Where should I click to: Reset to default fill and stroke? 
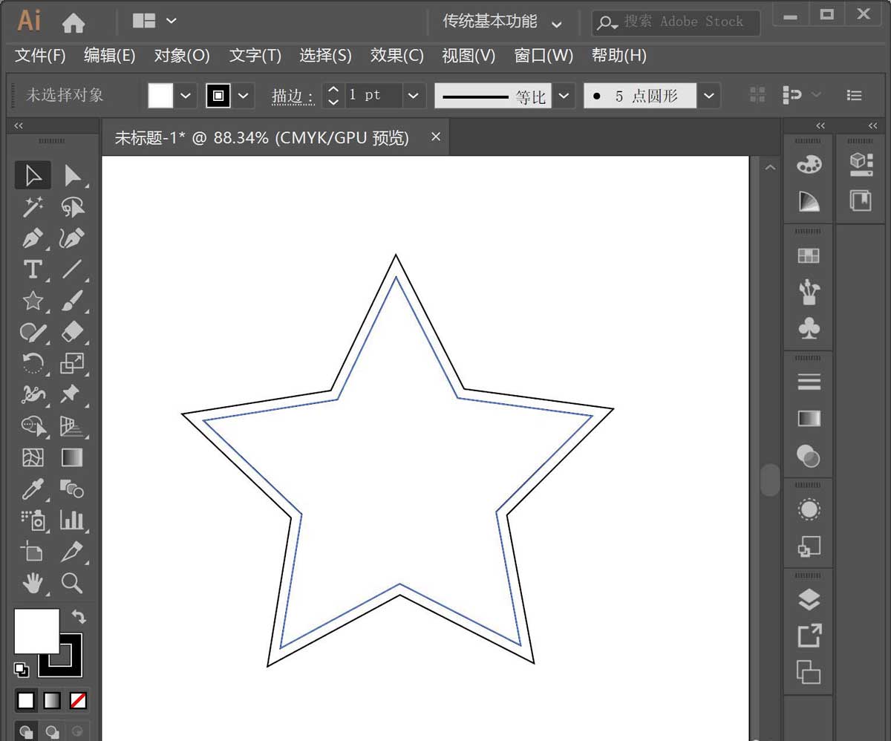(21, 670)
